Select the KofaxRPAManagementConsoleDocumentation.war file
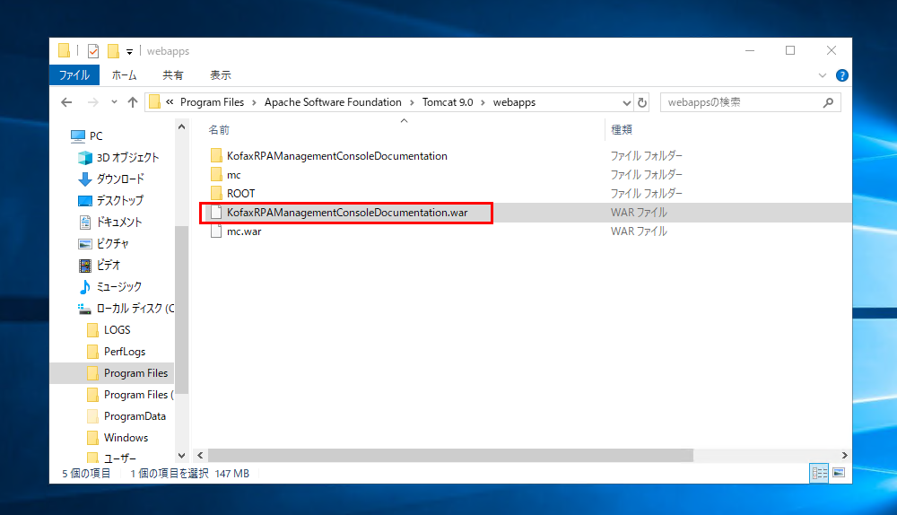The height and width of the screenshot is (515, 897). (347, 213)
